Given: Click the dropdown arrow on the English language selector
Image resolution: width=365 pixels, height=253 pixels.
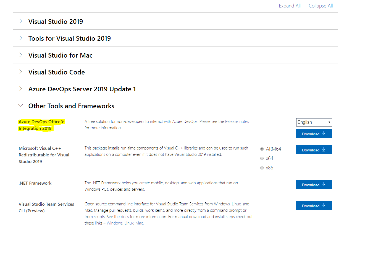Looking at the screenshot, I should point(329,122).
